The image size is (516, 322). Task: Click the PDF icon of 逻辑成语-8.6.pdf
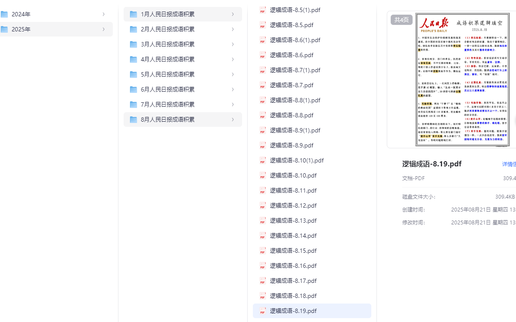click(x=263, y=55)
